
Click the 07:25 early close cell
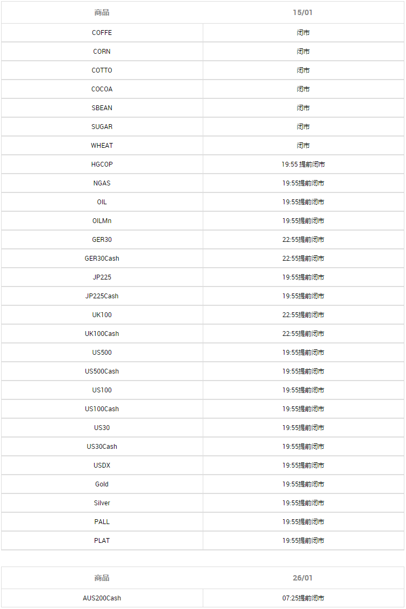point(303,598)
